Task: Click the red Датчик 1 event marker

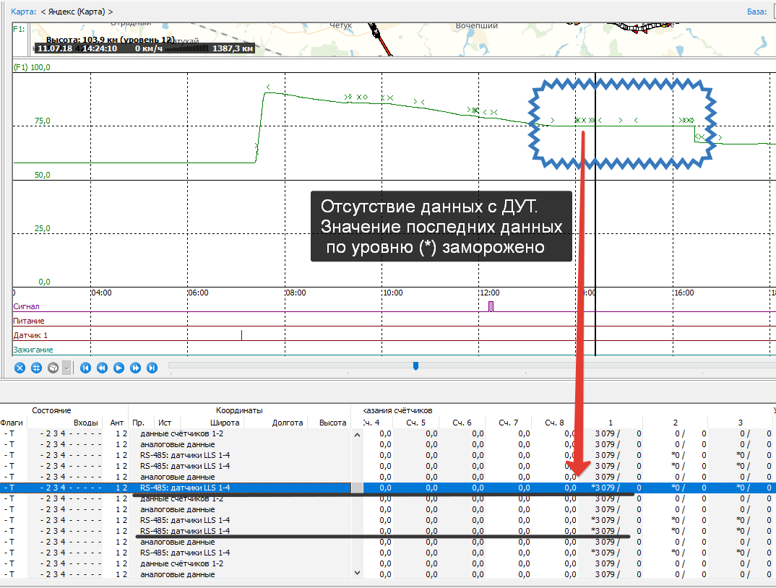Action: (241, 335)
